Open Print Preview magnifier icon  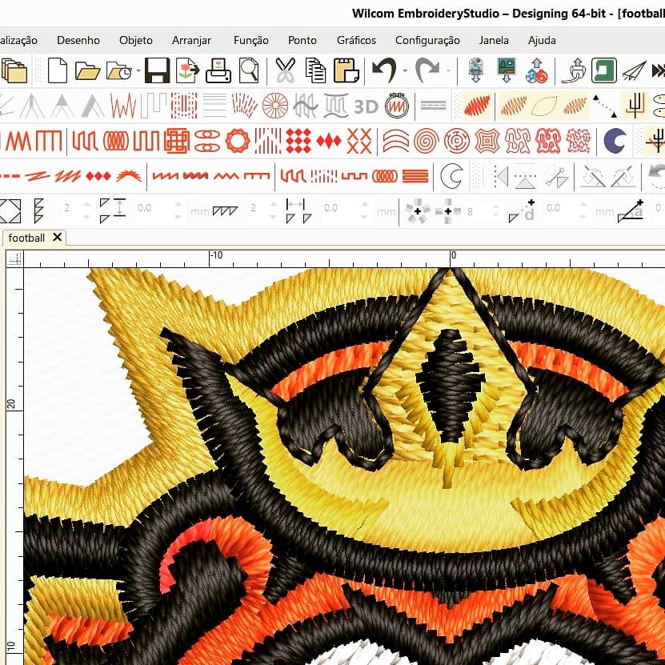tap(249, 70)
